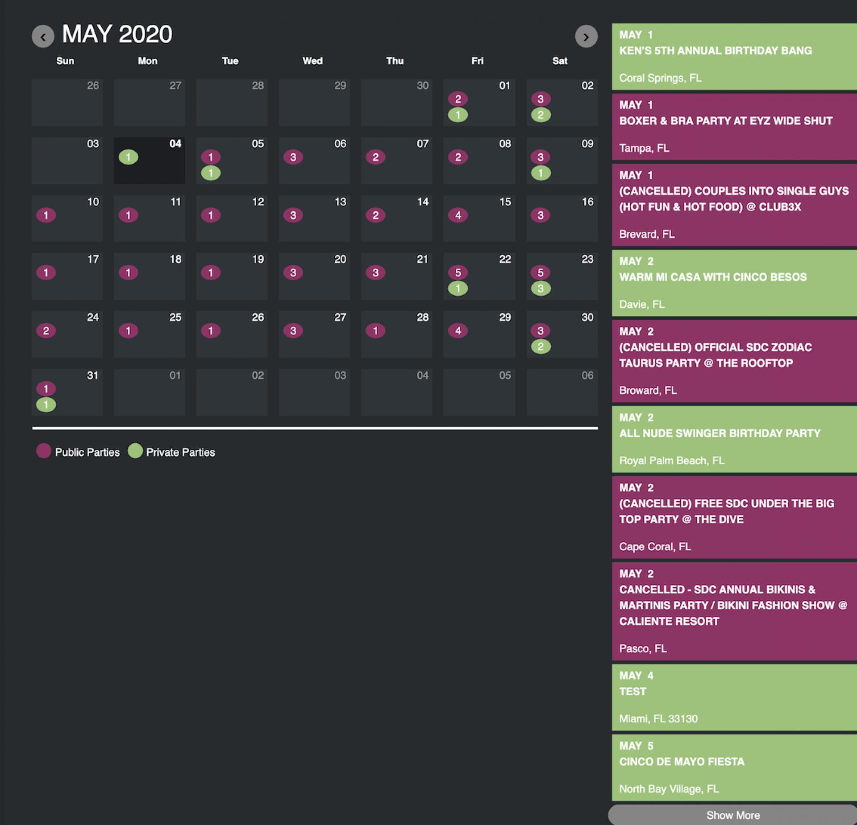Open green private badge on May 1
857x825 pixels.
(458, 115)
